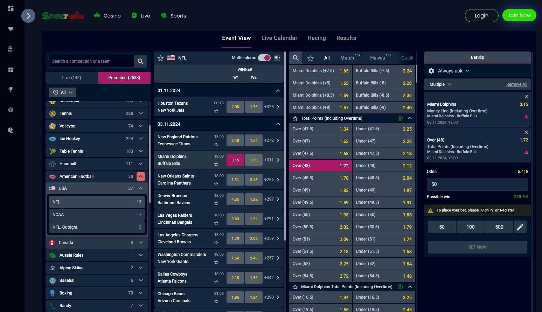The width and height of the screenshot is (542, 312).
Task: Collapse the 01.11.2024 date group
Action: point(278,91)
